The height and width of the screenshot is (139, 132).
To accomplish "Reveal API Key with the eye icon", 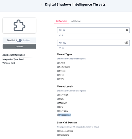I will pos(126,43).
